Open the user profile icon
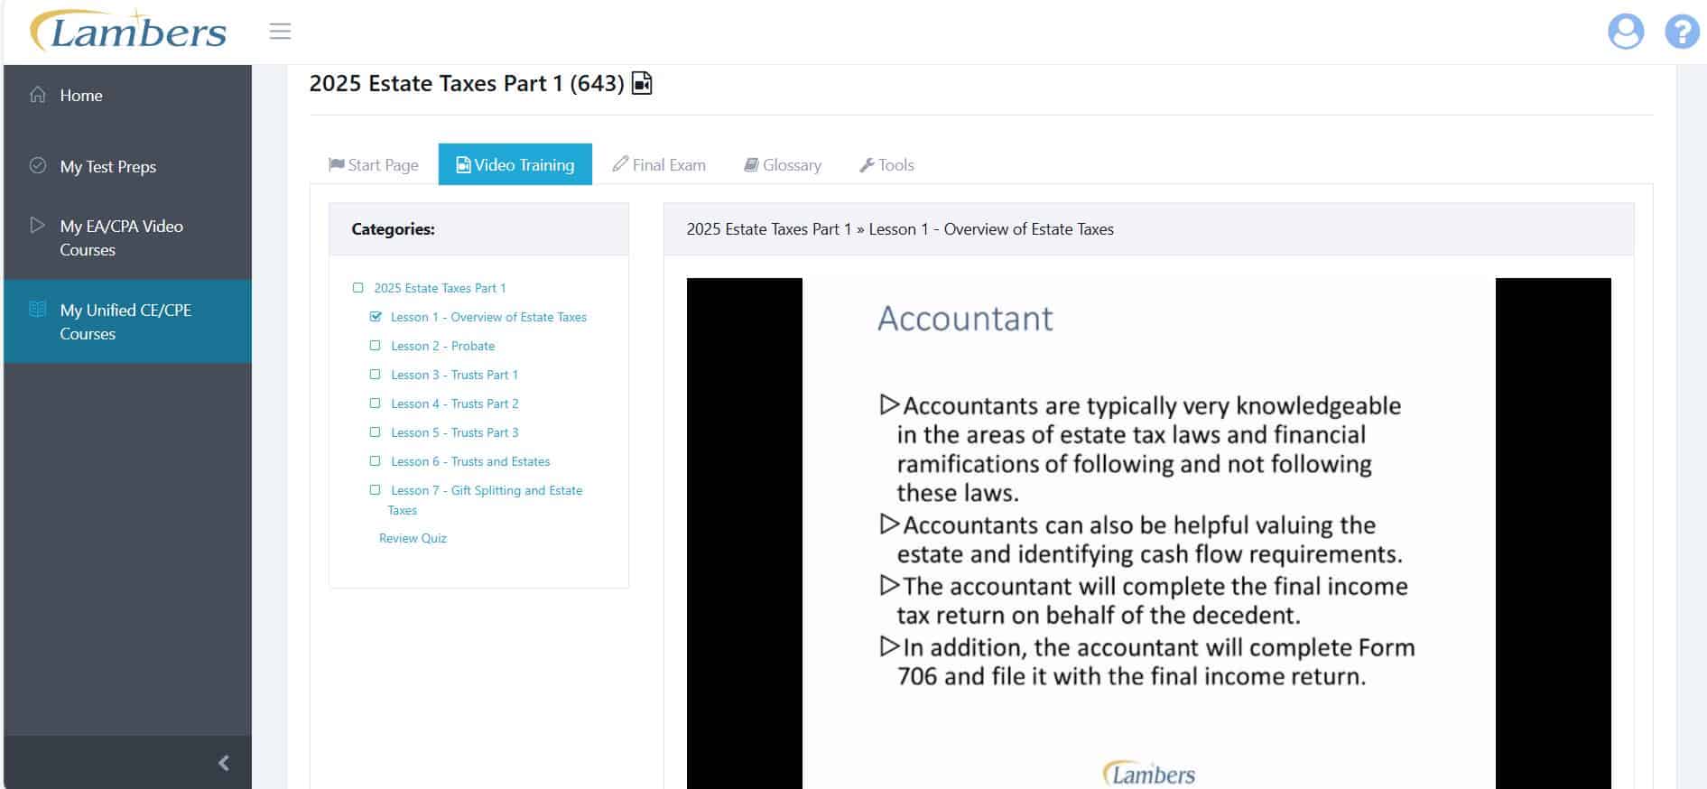Image resolution: width=1707 pixels, height=789 pixels. (1625, 32)
